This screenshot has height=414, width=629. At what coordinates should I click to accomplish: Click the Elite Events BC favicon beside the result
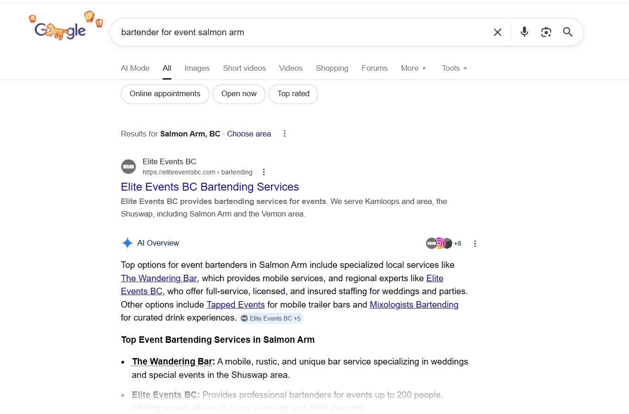[x=128, y=167]
